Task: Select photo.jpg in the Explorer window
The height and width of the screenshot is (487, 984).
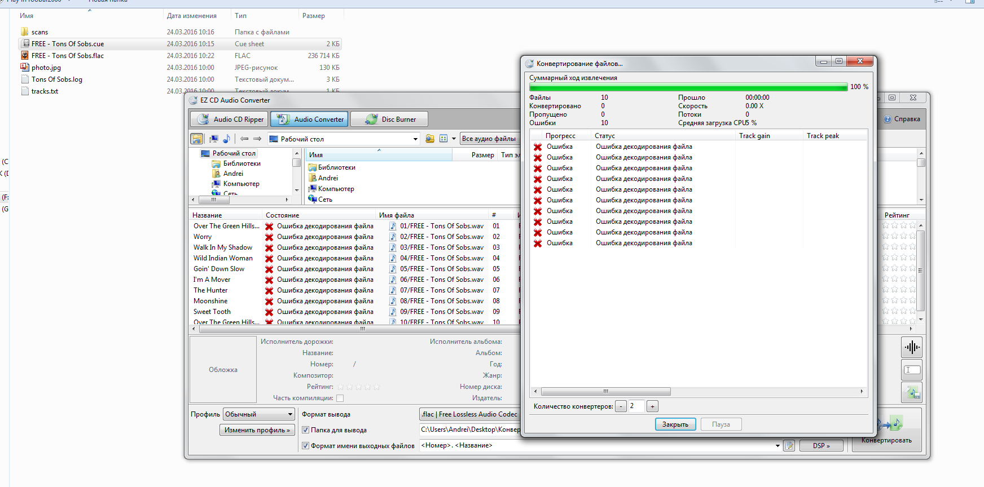Action: (x=46, y=68)
